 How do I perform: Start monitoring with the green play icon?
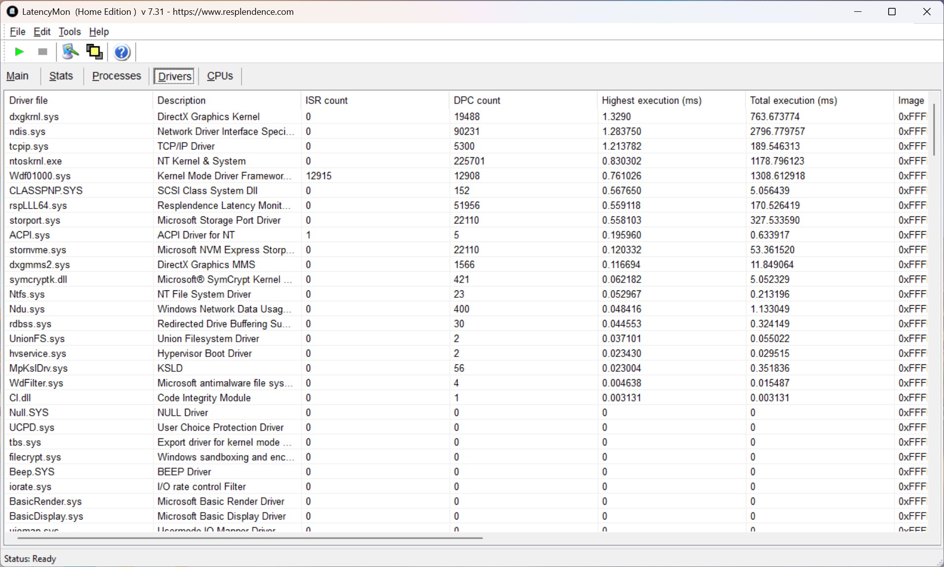(19, 52)
